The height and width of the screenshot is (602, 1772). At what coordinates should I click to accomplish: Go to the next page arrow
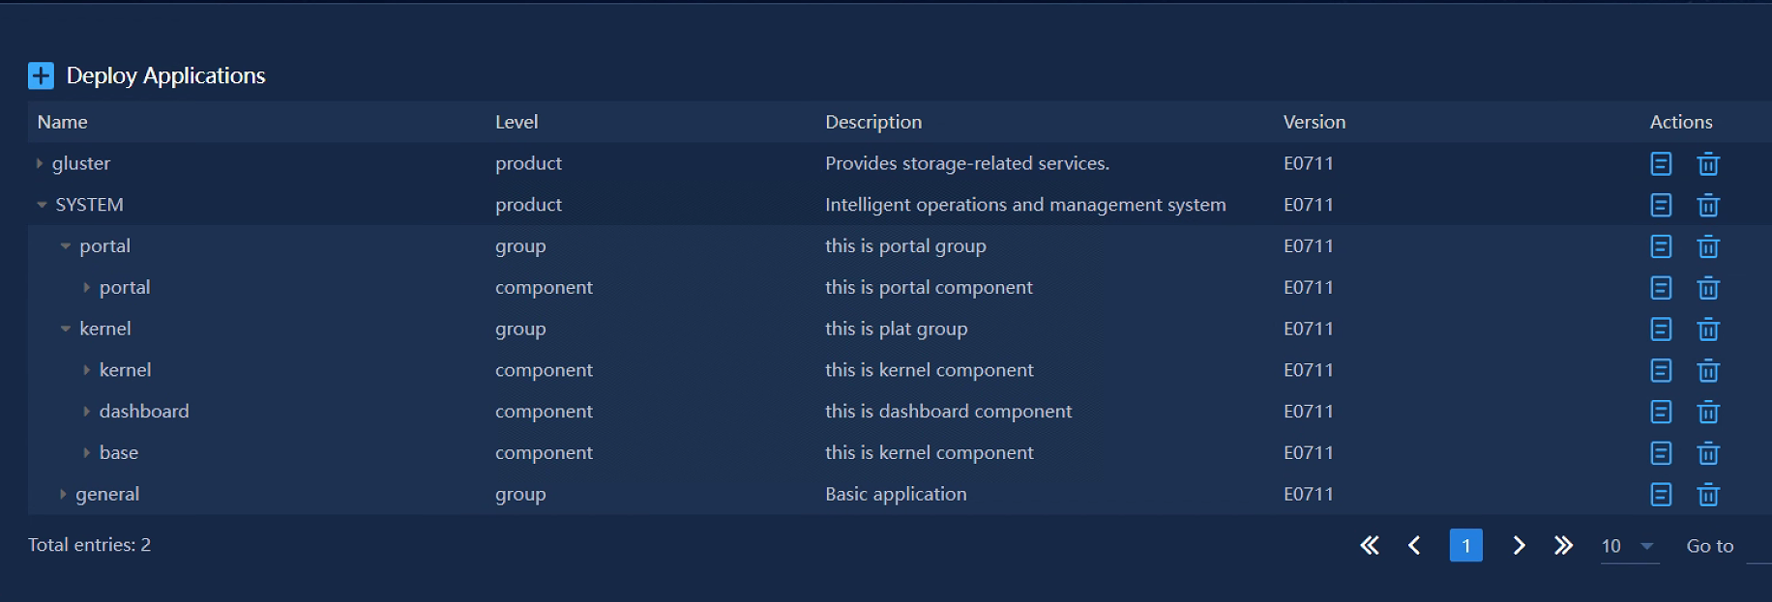pos(1519,546)
